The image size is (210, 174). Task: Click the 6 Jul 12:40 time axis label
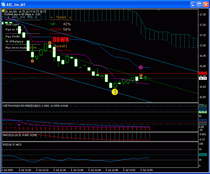coord(78,170)
